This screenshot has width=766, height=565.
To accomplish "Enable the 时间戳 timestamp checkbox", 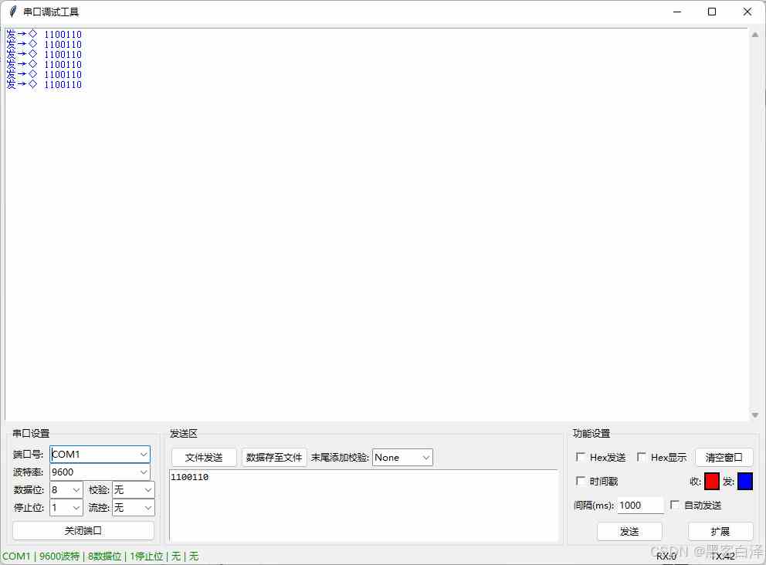I will [x=581, y=482].
